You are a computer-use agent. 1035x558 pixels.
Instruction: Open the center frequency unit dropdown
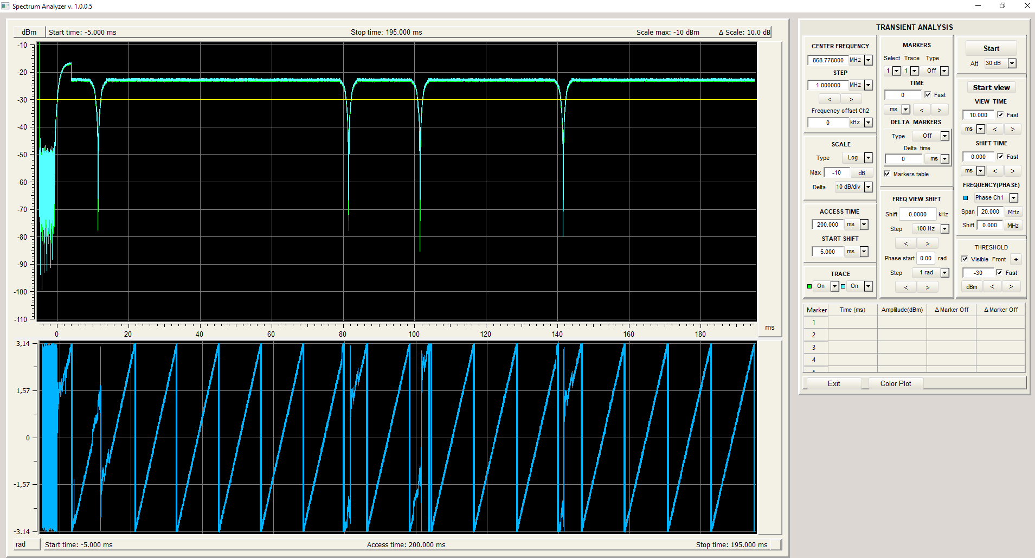(868, 60)
